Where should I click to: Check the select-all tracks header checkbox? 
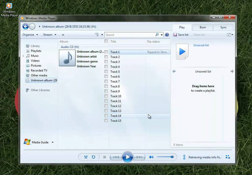[106, 41]
